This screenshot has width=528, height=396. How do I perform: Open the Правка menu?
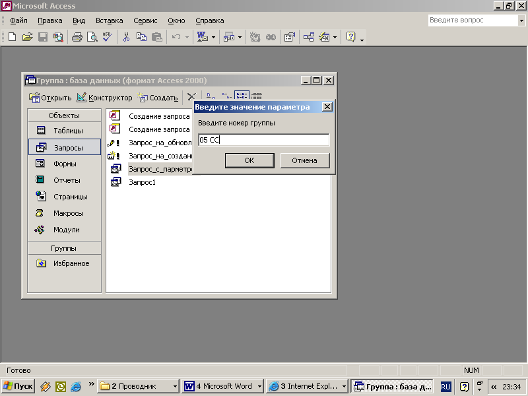coord(50,20)
